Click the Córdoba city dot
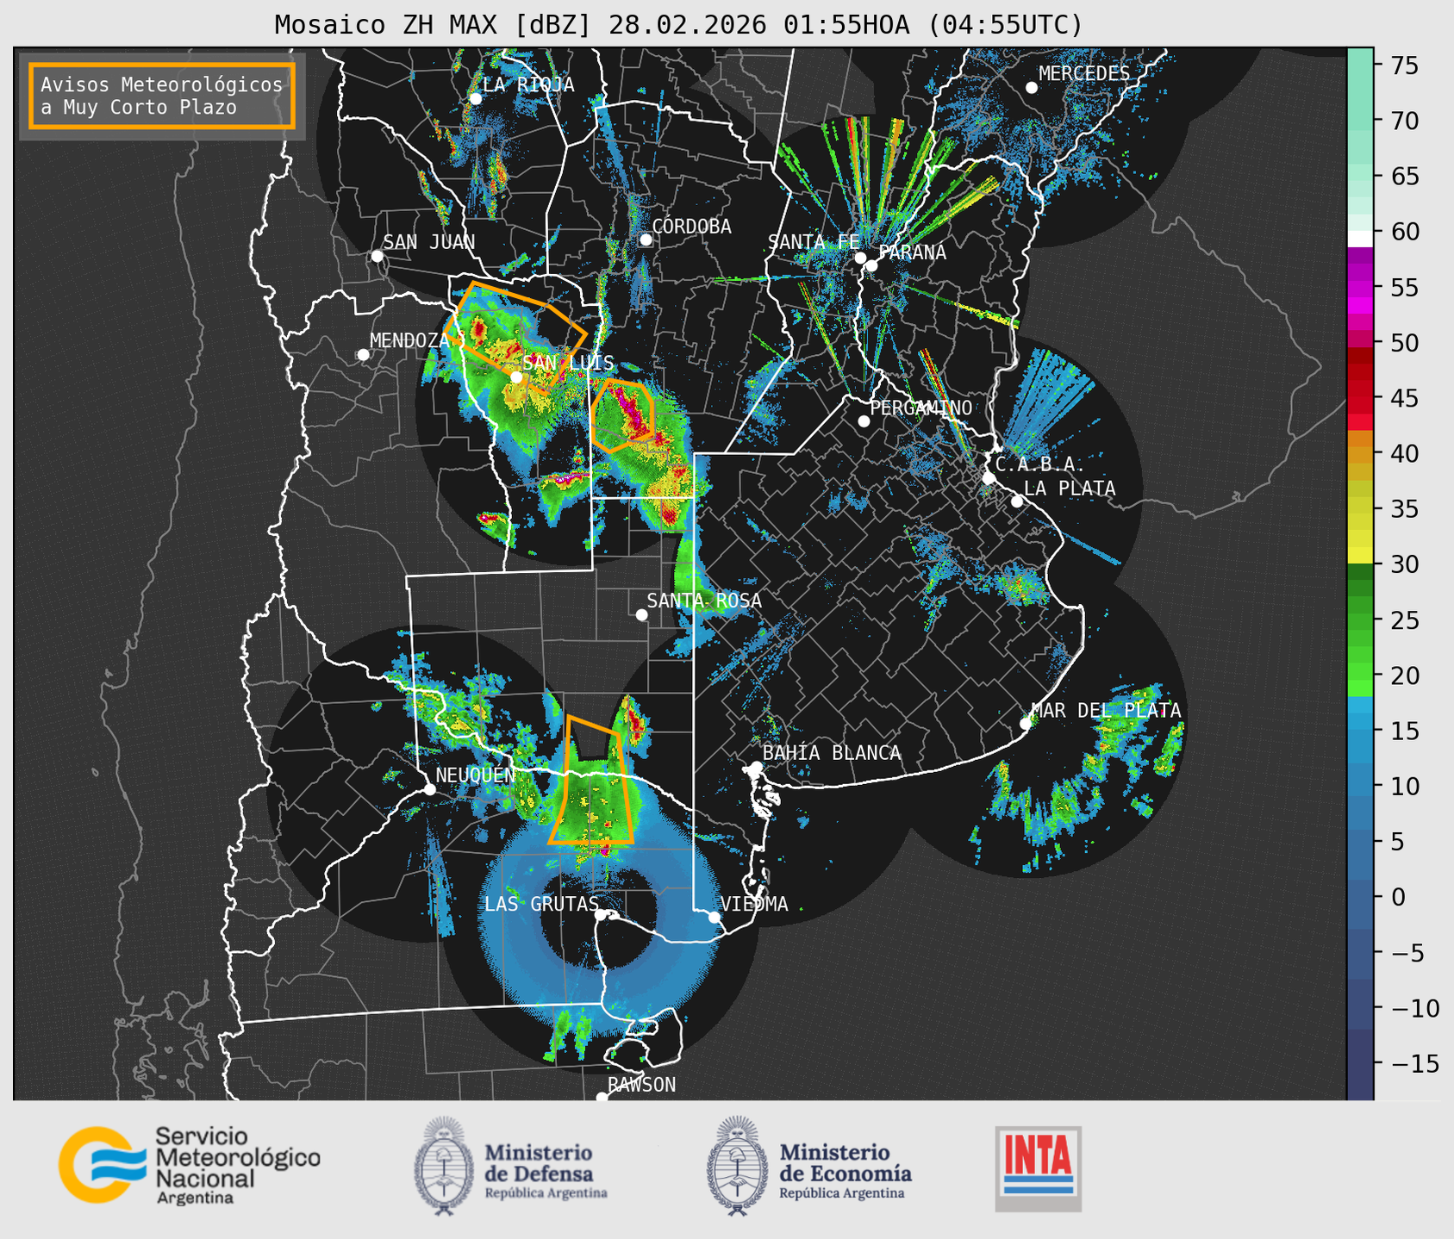Screen dimensions: 1454x1239 [646, 240]
